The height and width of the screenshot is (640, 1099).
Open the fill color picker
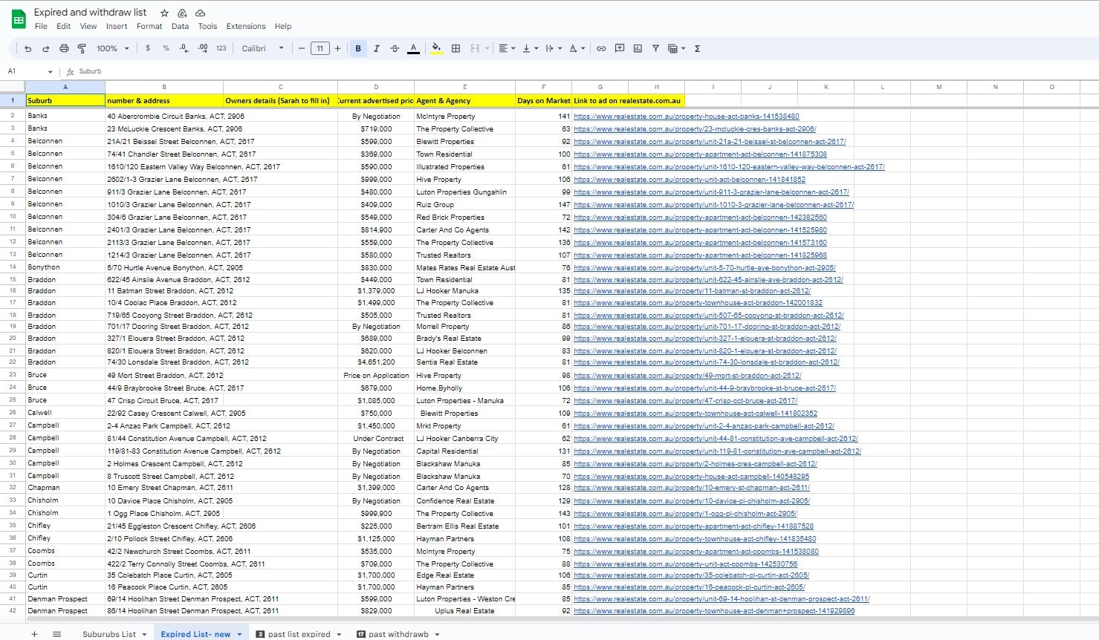(x=437, y=48)
